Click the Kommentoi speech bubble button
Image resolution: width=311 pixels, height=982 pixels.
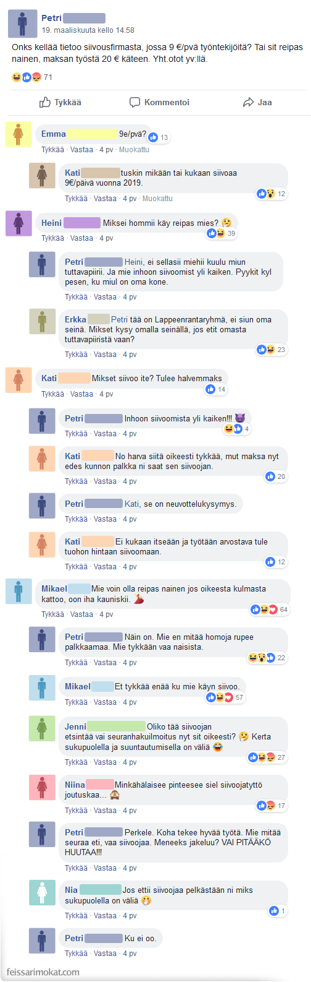pos(159,102)
